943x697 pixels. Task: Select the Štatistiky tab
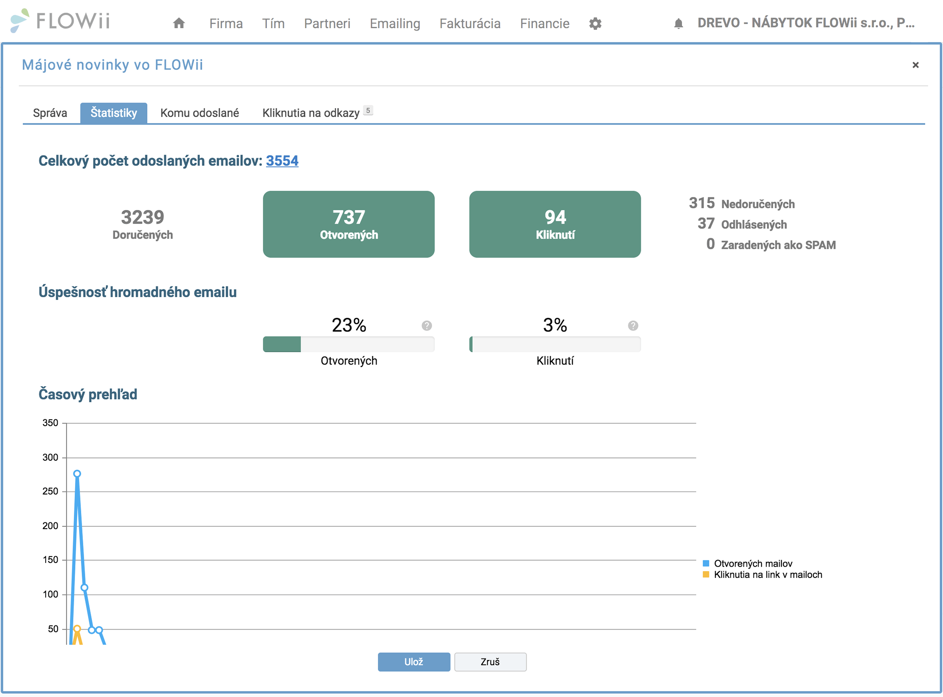pyautogui.click(x=114, y=113)
